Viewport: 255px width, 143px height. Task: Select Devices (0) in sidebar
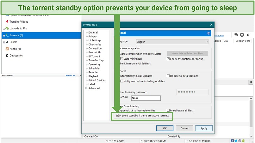[16, 56]
